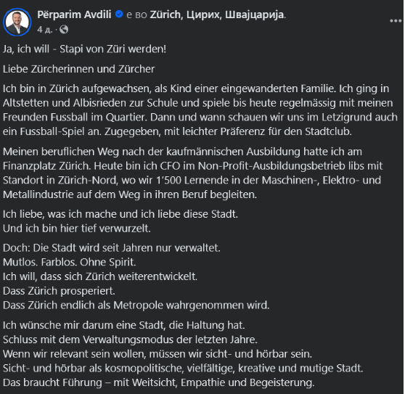Click the line 'Mutlos. Farblos. Ohne Spirit.'

(x=69, y=262)
